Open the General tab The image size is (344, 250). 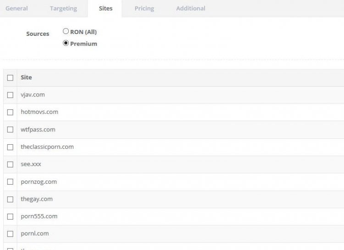(x=17, y=8)
